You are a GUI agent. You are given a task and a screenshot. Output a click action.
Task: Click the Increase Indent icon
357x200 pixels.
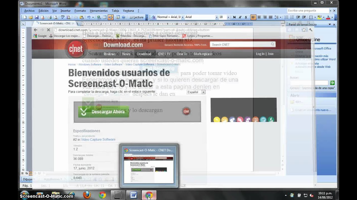304,17
